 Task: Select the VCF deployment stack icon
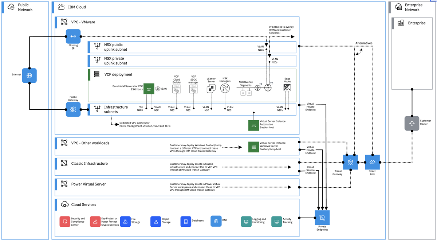pyautogui.click(x=97, y=74)
